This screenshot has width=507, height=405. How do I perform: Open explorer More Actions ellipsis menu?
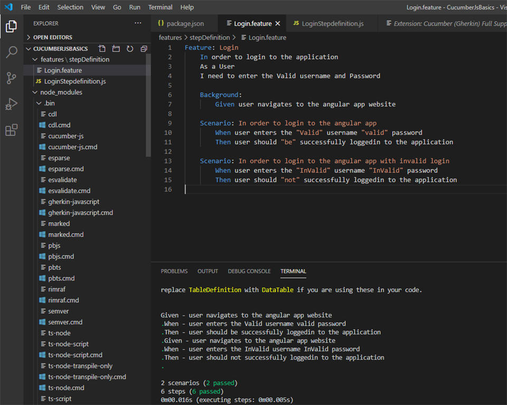(x=138, y=23)
